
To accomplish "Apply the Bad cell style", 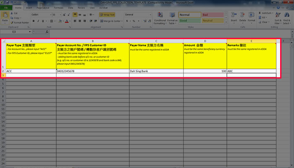I will click(212, 14).
